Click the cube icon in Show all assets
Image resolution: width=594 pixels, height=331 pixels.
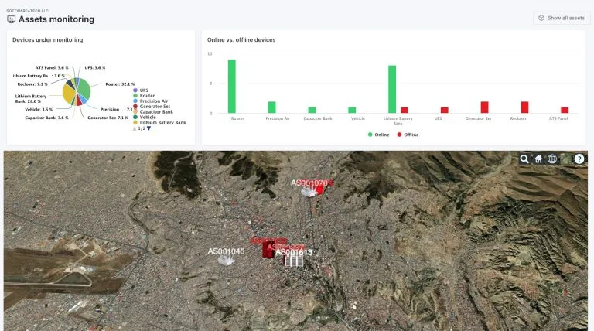(x=541, y=18)
